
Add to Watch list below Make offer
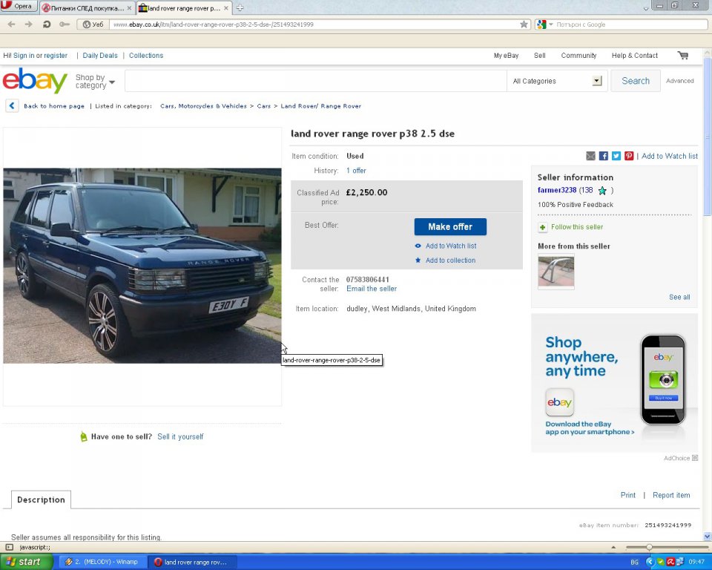[x=450, y=246]
